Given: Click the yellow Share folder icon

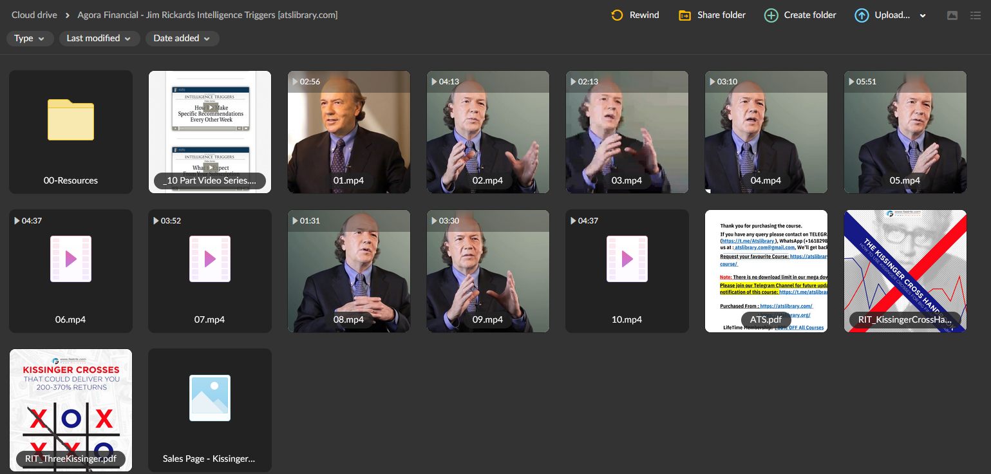Looking at the screenshot, I should (x=684, y=14).
